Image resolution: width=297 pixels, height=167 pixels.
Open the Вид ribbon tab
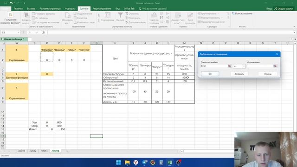pos(117,8)
